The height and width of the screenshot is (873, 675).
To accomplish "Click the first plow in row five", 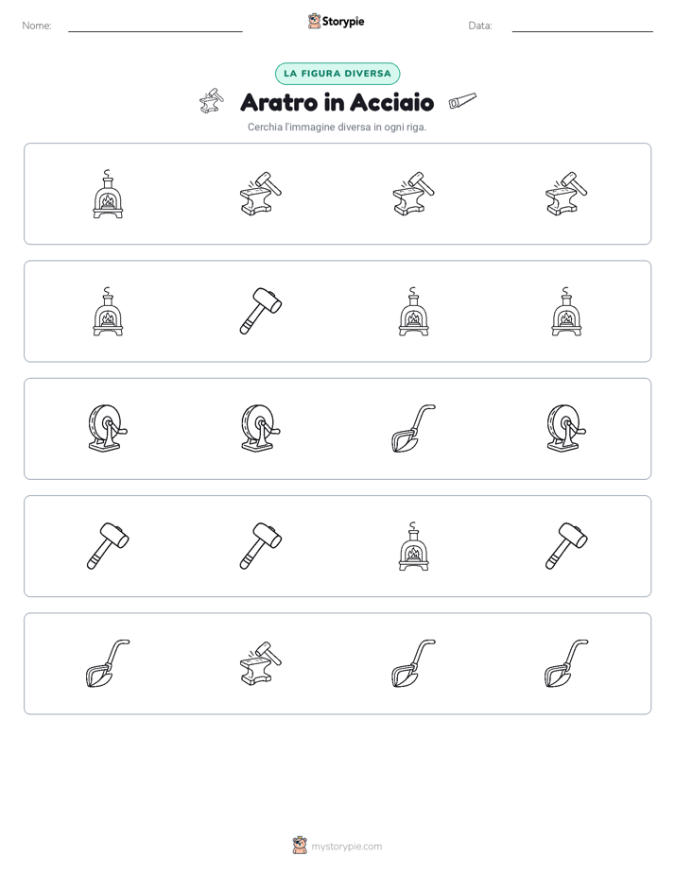I will pos(108,663).
